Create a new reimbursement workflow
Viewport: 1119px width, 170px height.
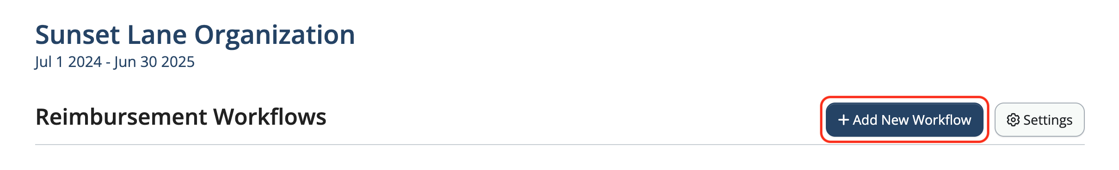(904, 120)
